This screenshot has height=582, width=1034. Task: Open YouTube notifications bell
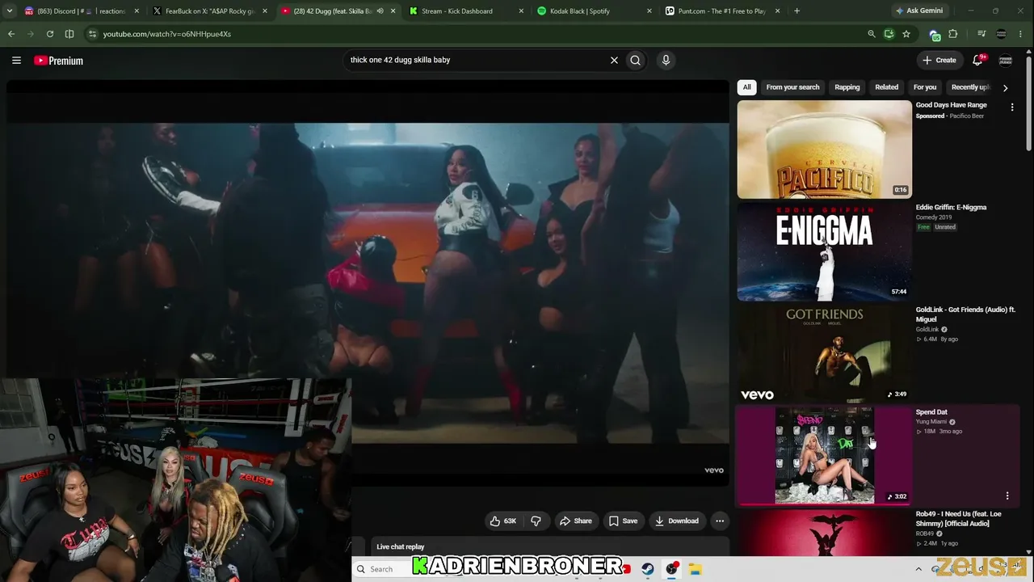point(977,60)
